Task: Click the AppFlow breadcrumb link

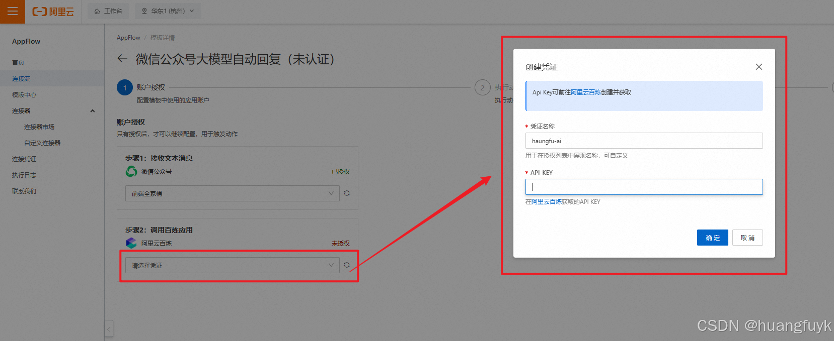Action: pos(128,38)
